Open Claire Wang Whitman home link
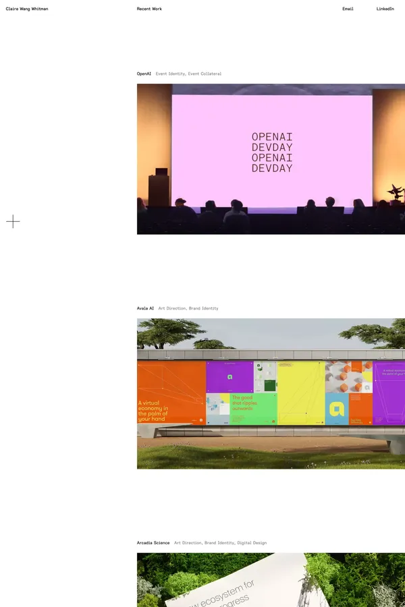Viewport: 405px width, 607px height. coord(27,9)
